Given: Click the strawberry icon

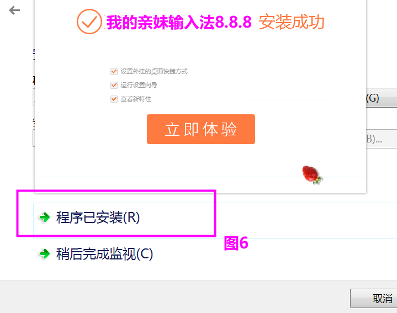Looking at the screenshot, I should [312, 173].
